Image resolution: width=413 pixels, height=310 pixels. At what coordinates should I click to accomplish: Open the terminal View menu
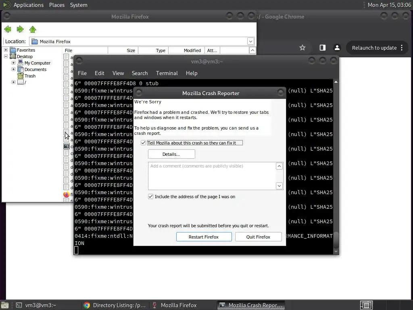pos(118,73)
